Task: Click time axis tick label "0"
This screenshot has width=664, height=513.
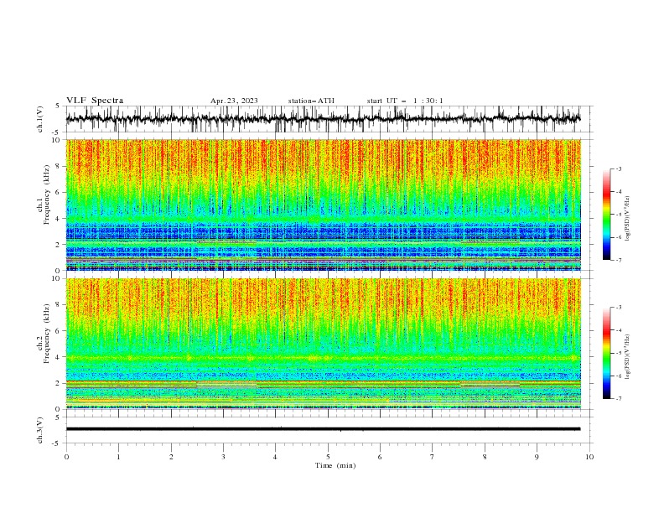Action: (x=66, y=457)
